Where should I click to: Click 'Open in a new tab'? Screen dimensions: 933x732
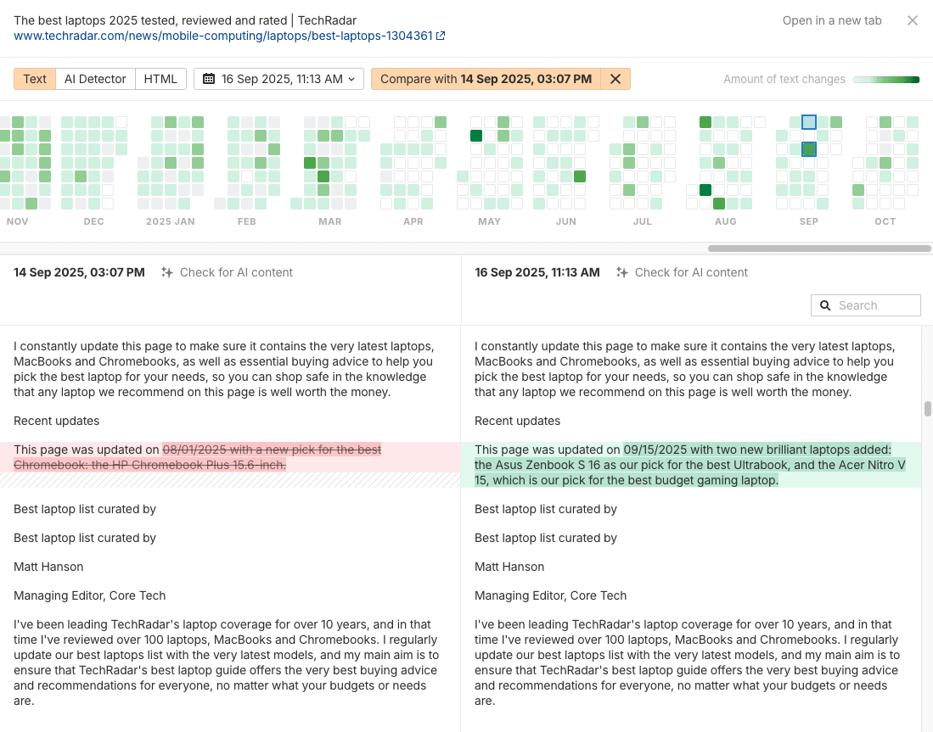point(831,20)
